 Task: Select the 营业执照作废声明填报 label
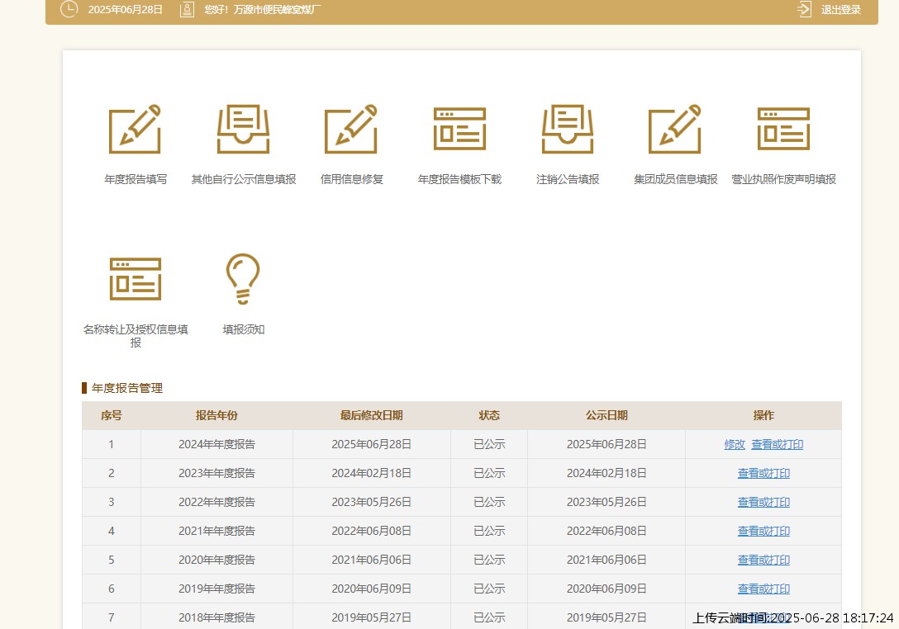pyautogui.click(x=784, y=179)
